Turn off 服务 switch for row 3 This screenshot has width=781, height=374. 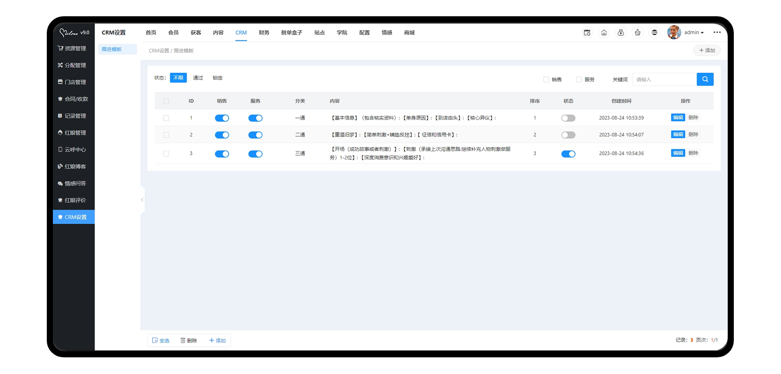(x=255, y=154)
